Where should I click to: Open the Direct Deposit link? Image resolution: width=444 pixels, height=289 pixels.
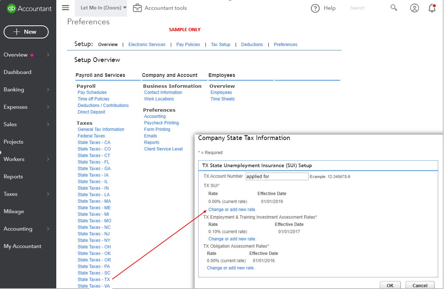(x=91, y=112)
